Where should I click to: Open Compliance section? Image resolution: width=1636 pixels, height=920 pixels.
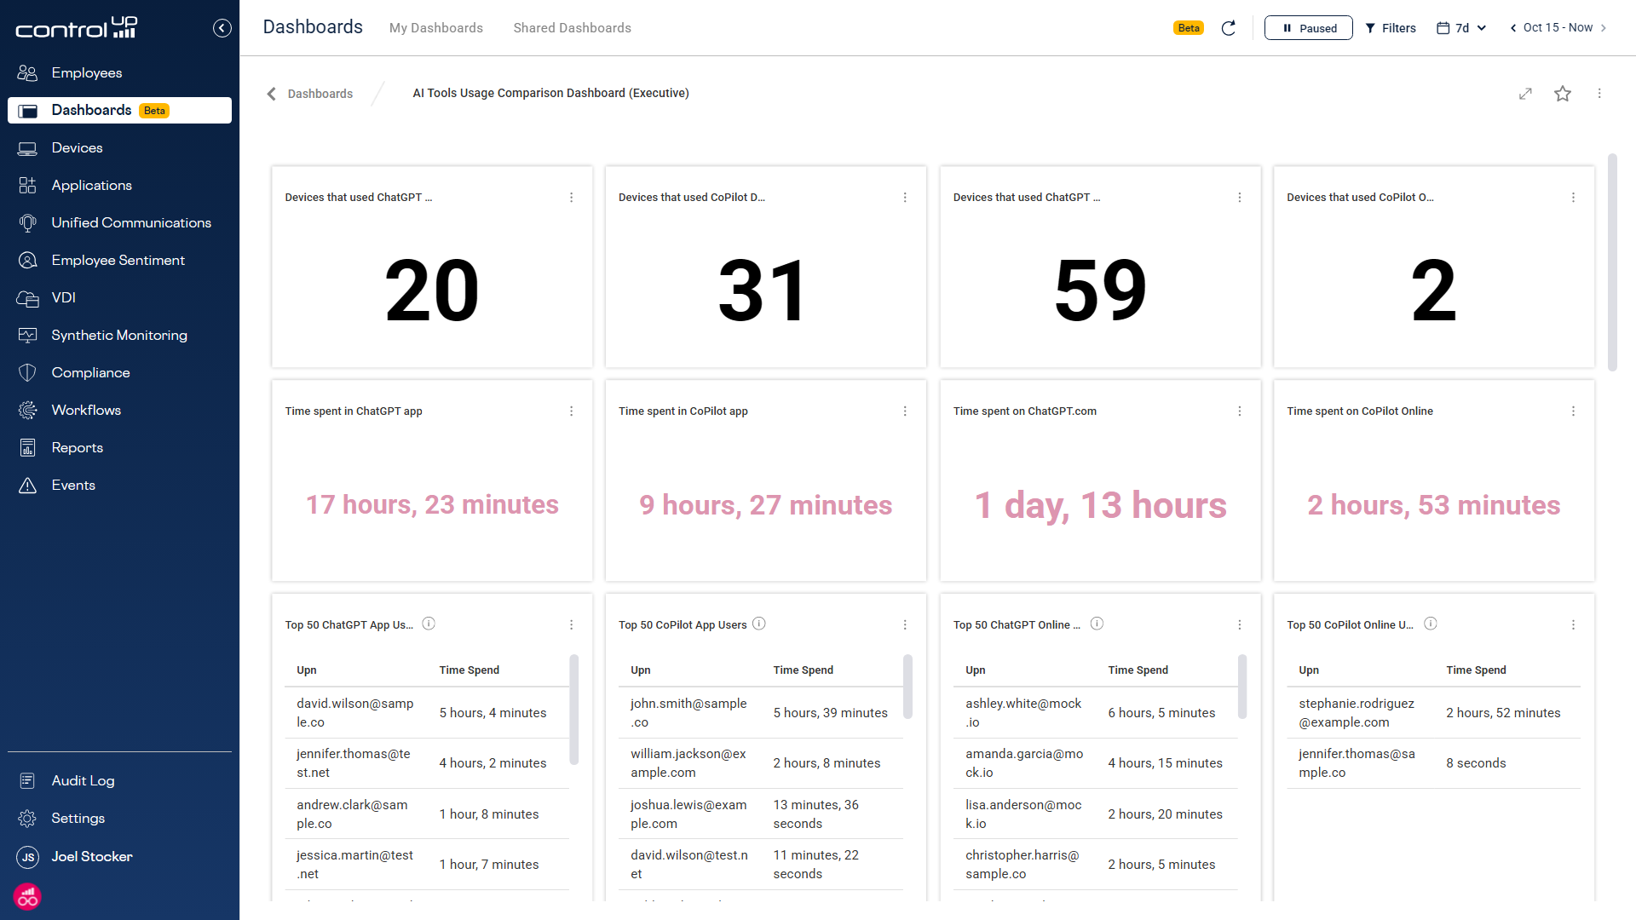point(119,373)
